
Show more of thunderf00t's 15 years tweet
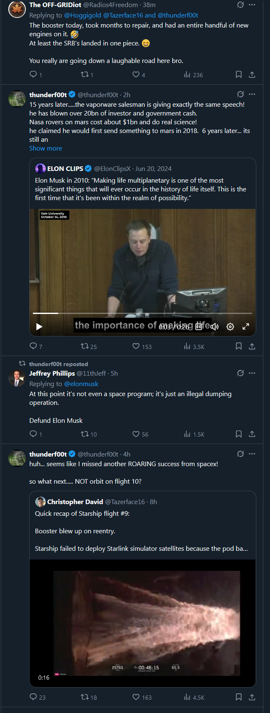pyautogui.click(x=45, y=148)
